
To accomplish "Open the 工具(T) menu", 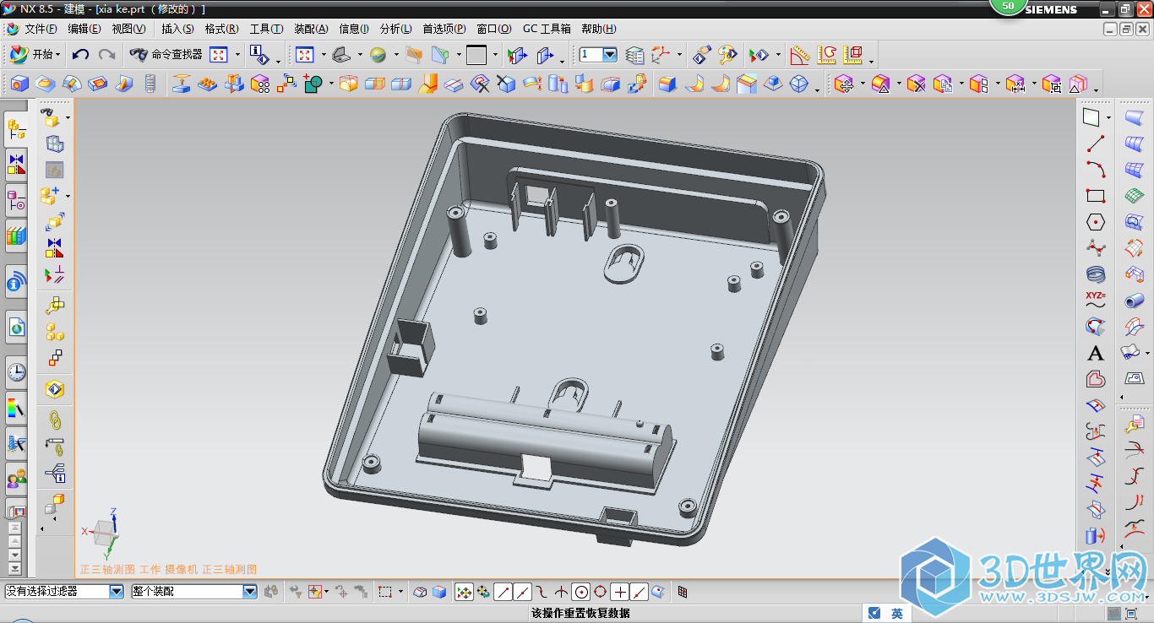I will (266, 29).
